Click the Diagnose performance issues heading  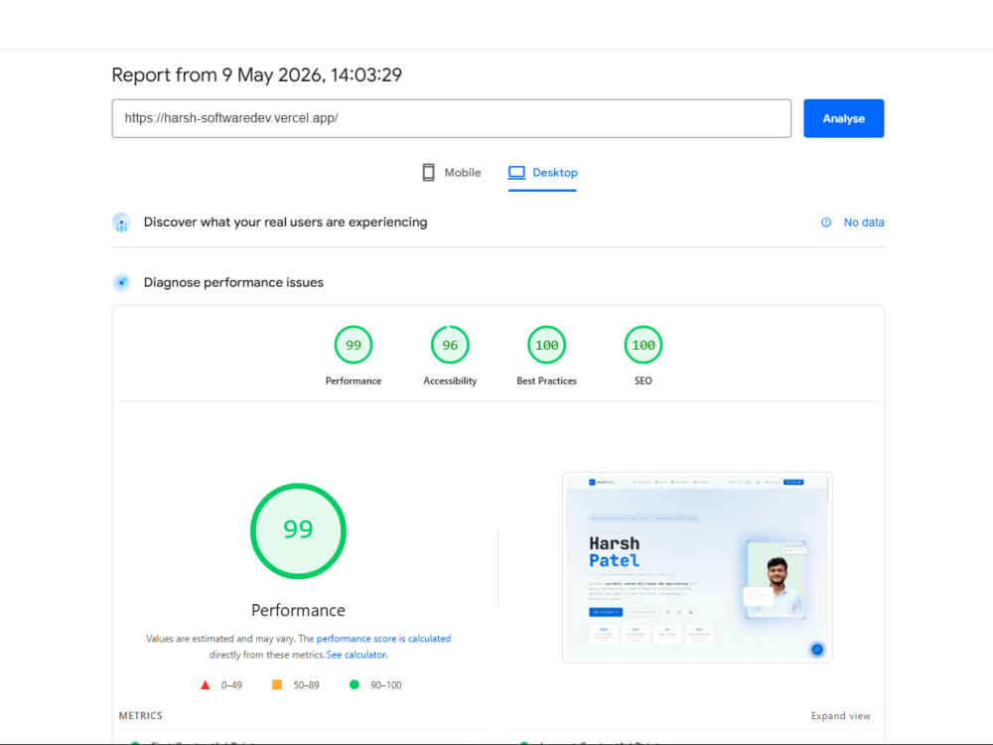click(x=233, y=282)
